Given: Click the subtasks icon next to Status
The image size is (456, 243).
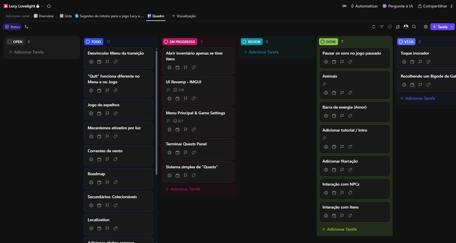Looking at the screenshot, I should point(26,27).
